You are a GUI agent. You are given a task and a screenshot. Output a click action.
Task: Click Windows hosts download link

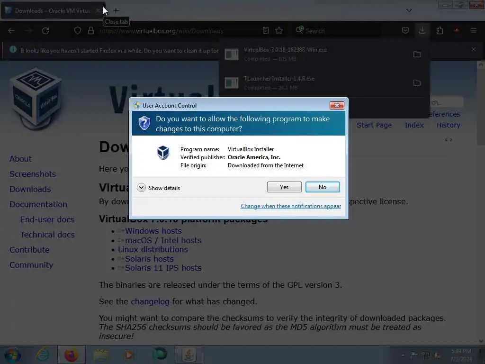153,231
